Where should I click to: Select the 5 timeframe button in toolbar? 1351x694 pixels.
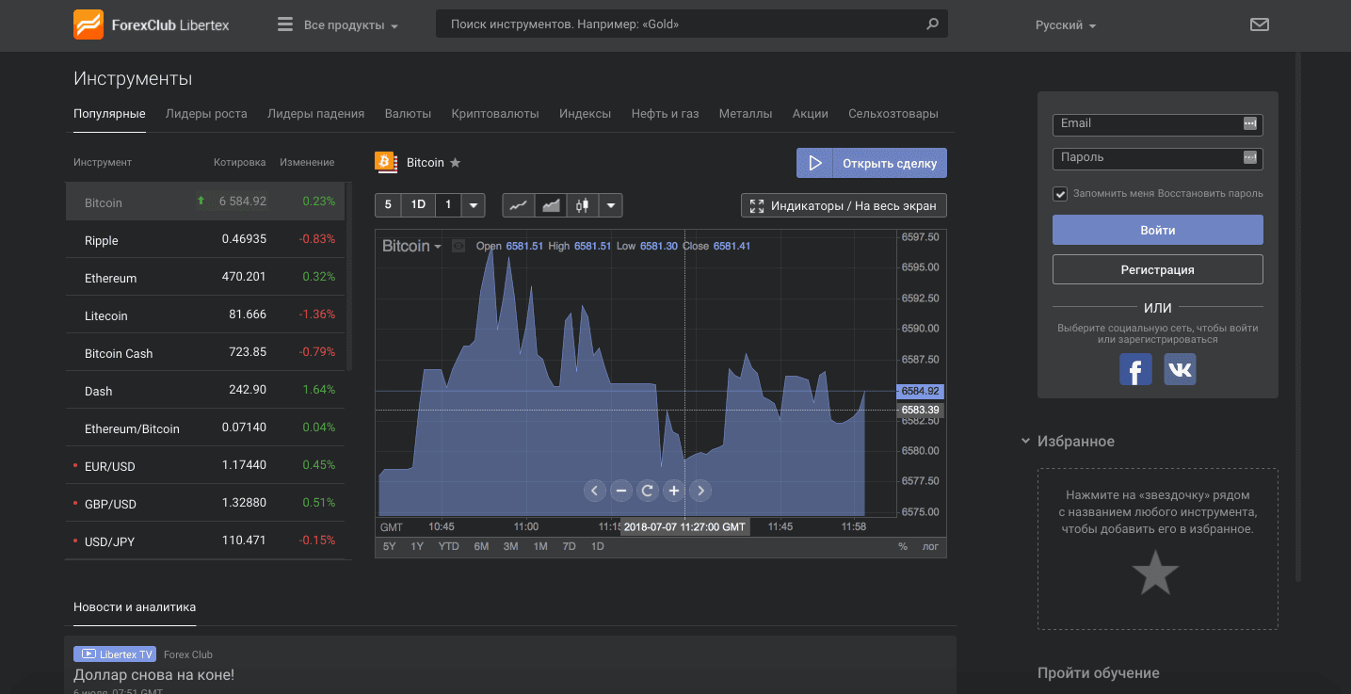click(388, 205)
